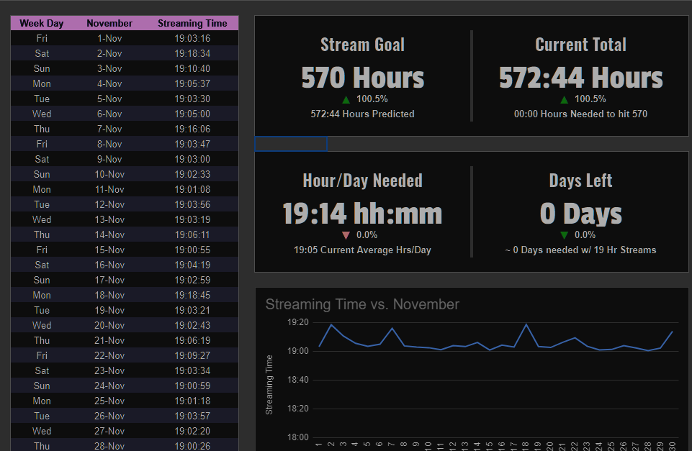Select the 572:44 Hours current total value
The image size is (692, 451).
pos(580,78)
